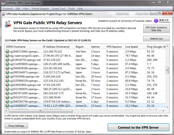Click the ping value 269, 269
Viewport: 174px width, 135px height.
152,60
